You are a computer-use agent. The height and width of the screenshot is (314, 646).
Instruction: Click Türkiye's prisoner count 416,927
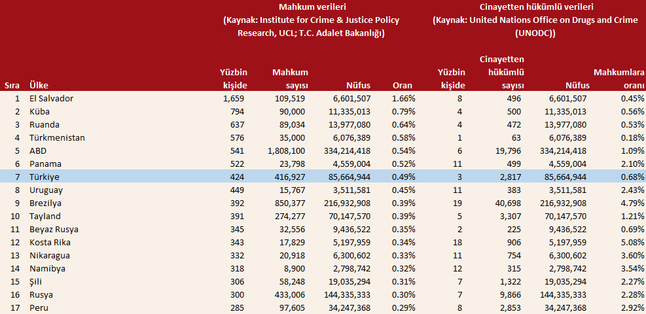tap(291, 177)
